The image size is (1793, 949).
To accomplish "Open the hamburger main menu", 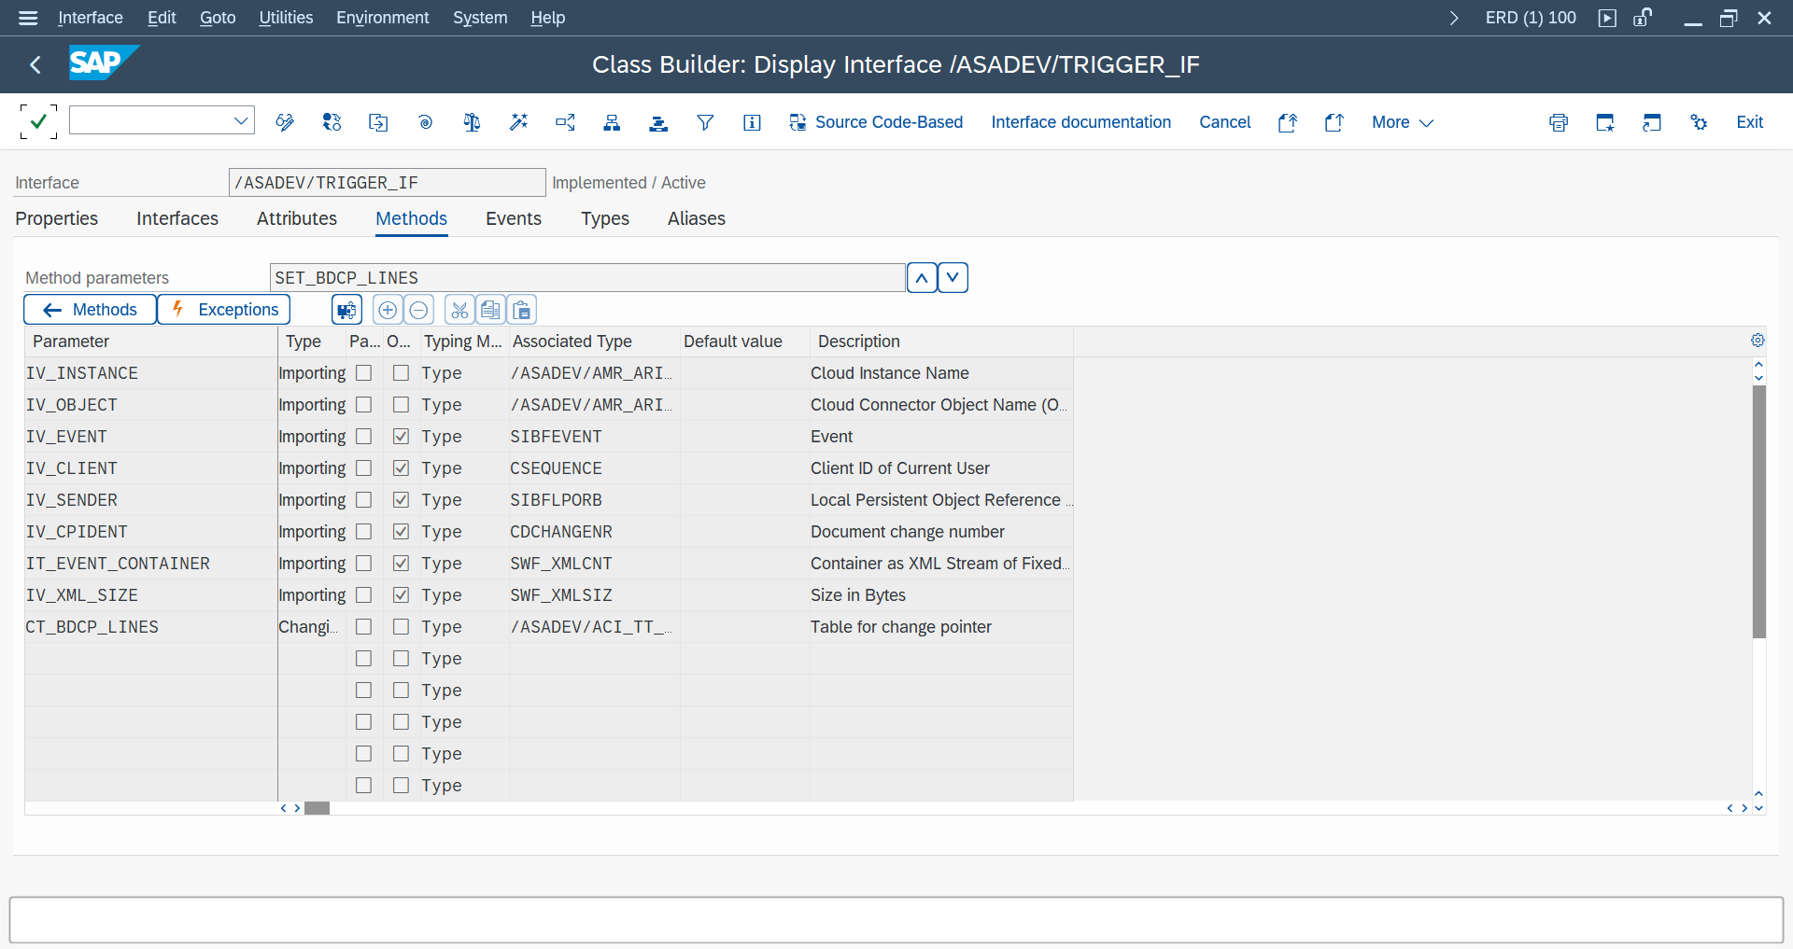I will point(28,18).
